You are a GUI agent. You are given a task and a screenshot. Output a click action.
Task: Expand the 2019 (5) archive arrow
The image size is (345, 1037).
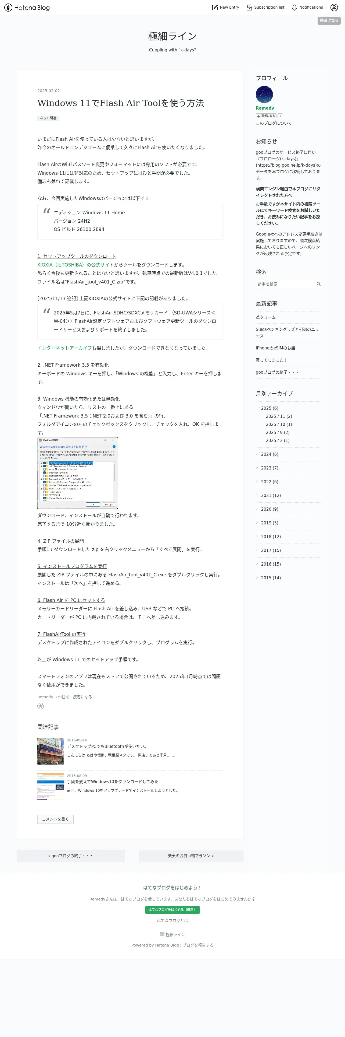[x=257, y=523]
